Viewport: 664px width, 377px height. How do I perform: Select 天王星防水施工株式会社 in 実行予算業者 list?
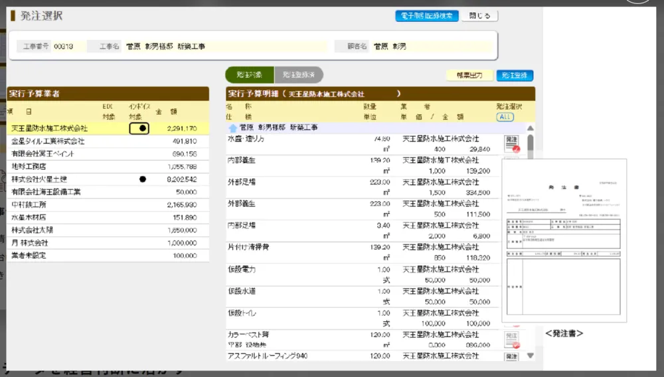[108, 128]
